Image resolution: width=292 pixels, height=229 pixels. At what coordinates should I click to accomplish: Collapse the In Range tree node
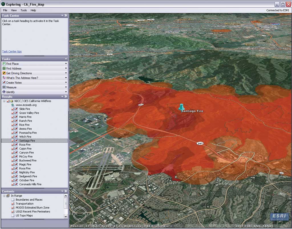(4, 196)
